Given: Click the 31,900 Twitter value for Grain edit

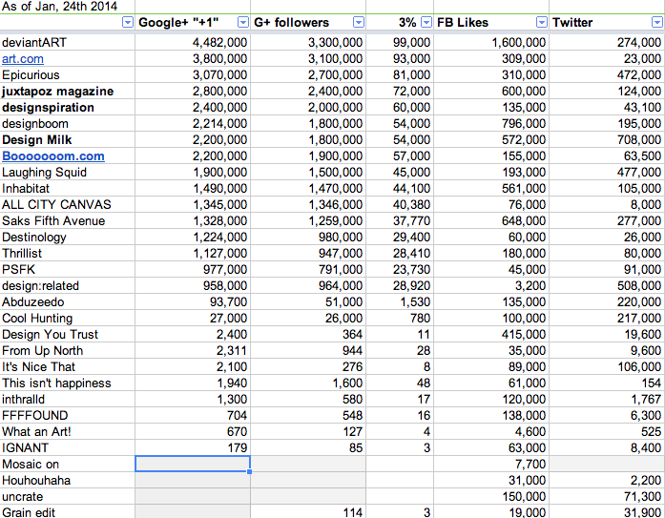Looking at the screenshot, I should click(x=642, y=512).
